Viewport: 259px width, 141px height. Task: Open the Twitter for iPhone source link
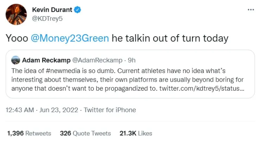(110, 110)
